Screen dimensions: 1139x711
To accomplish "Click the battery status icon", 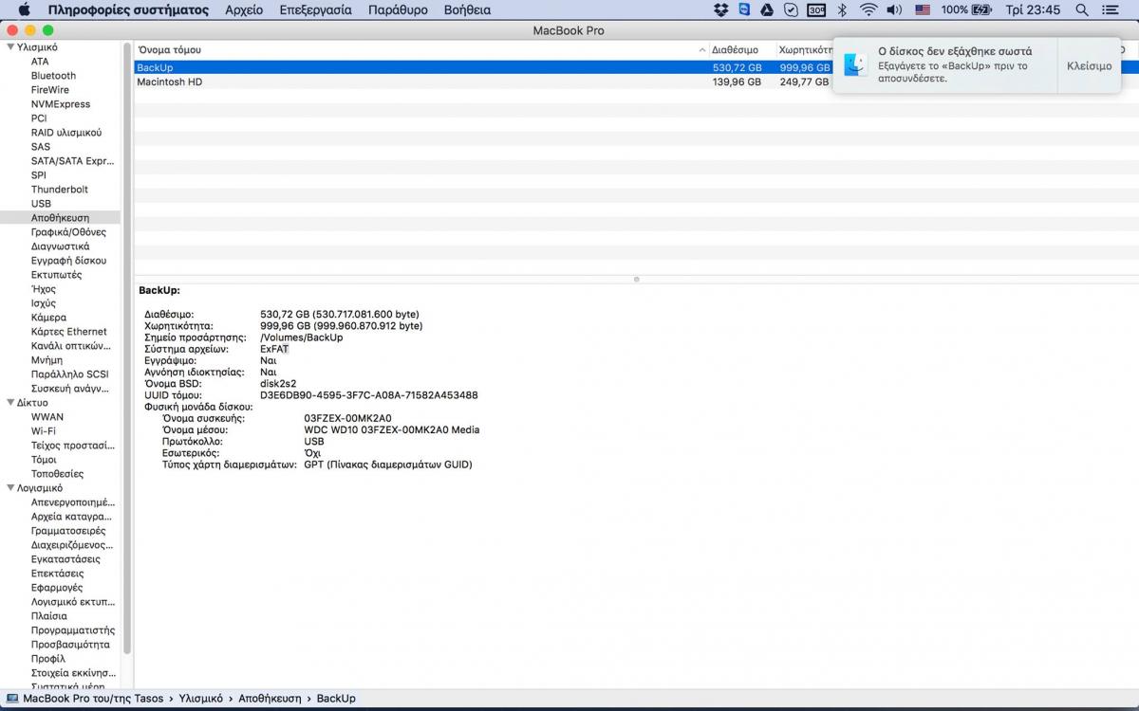I will pyautogui.click(x=982, y=9).
